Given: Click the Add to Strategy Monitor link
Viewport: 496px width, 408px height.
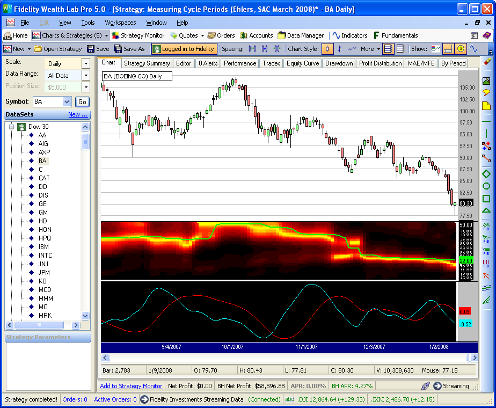Looking at the screenshot, I should tap(131, 386).
